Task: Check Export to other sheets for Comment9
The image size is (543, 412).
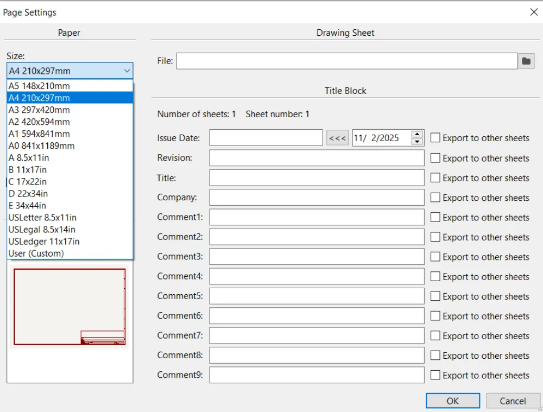Action: [435, 375]
